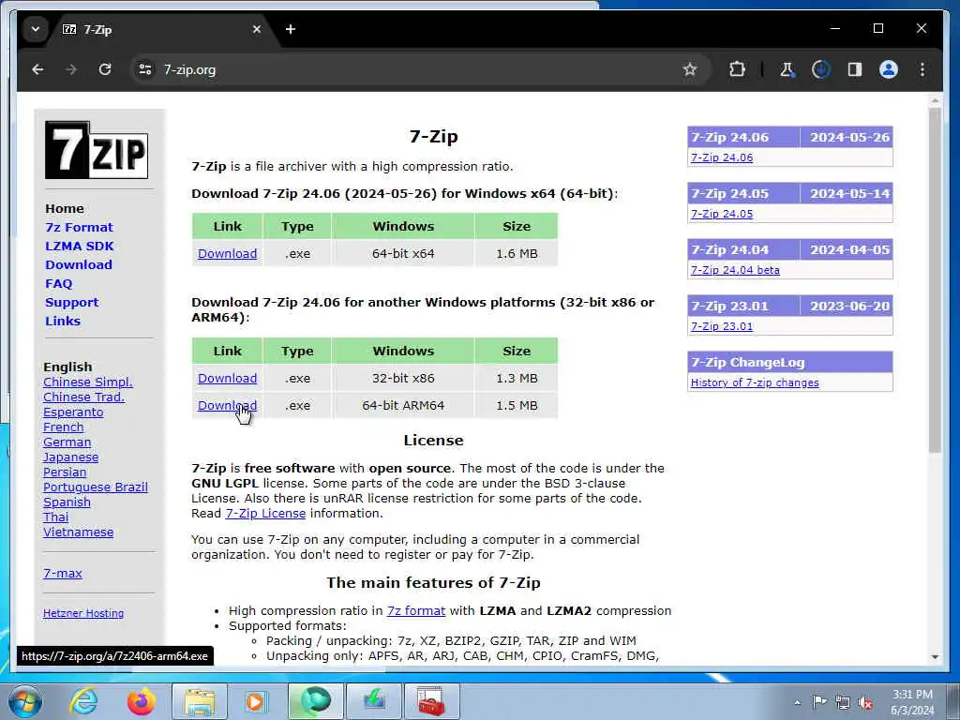This screenshot has height=720, width=960.
Task: Click the page vertical scrollbar thumb
Action: 935,280
